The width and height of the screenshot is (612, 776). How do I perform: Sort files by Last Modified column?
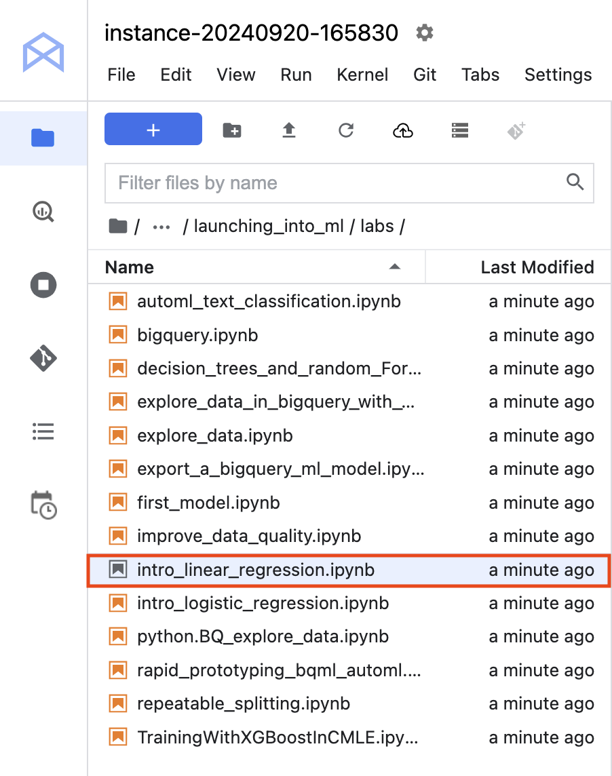[x=537, y=267]
